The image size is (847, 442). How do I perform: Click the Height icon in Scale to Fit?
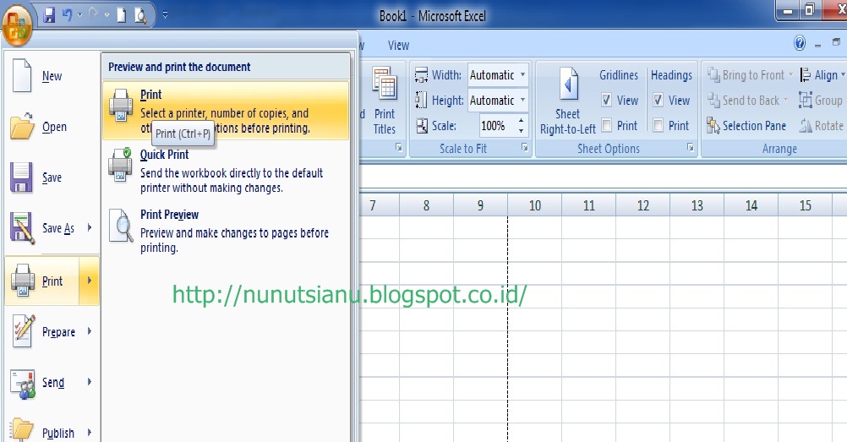pos(421,100)
